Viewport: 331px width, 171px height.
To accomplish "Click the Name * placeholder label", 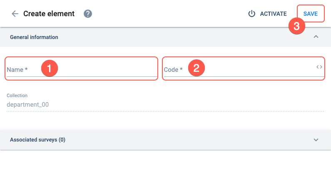I will tap(17, 70).
